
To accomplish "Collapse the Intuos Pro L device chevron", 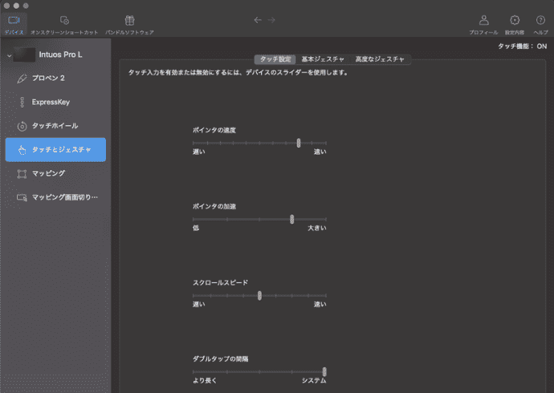I will pyautogui.click(x=9, y=55).
